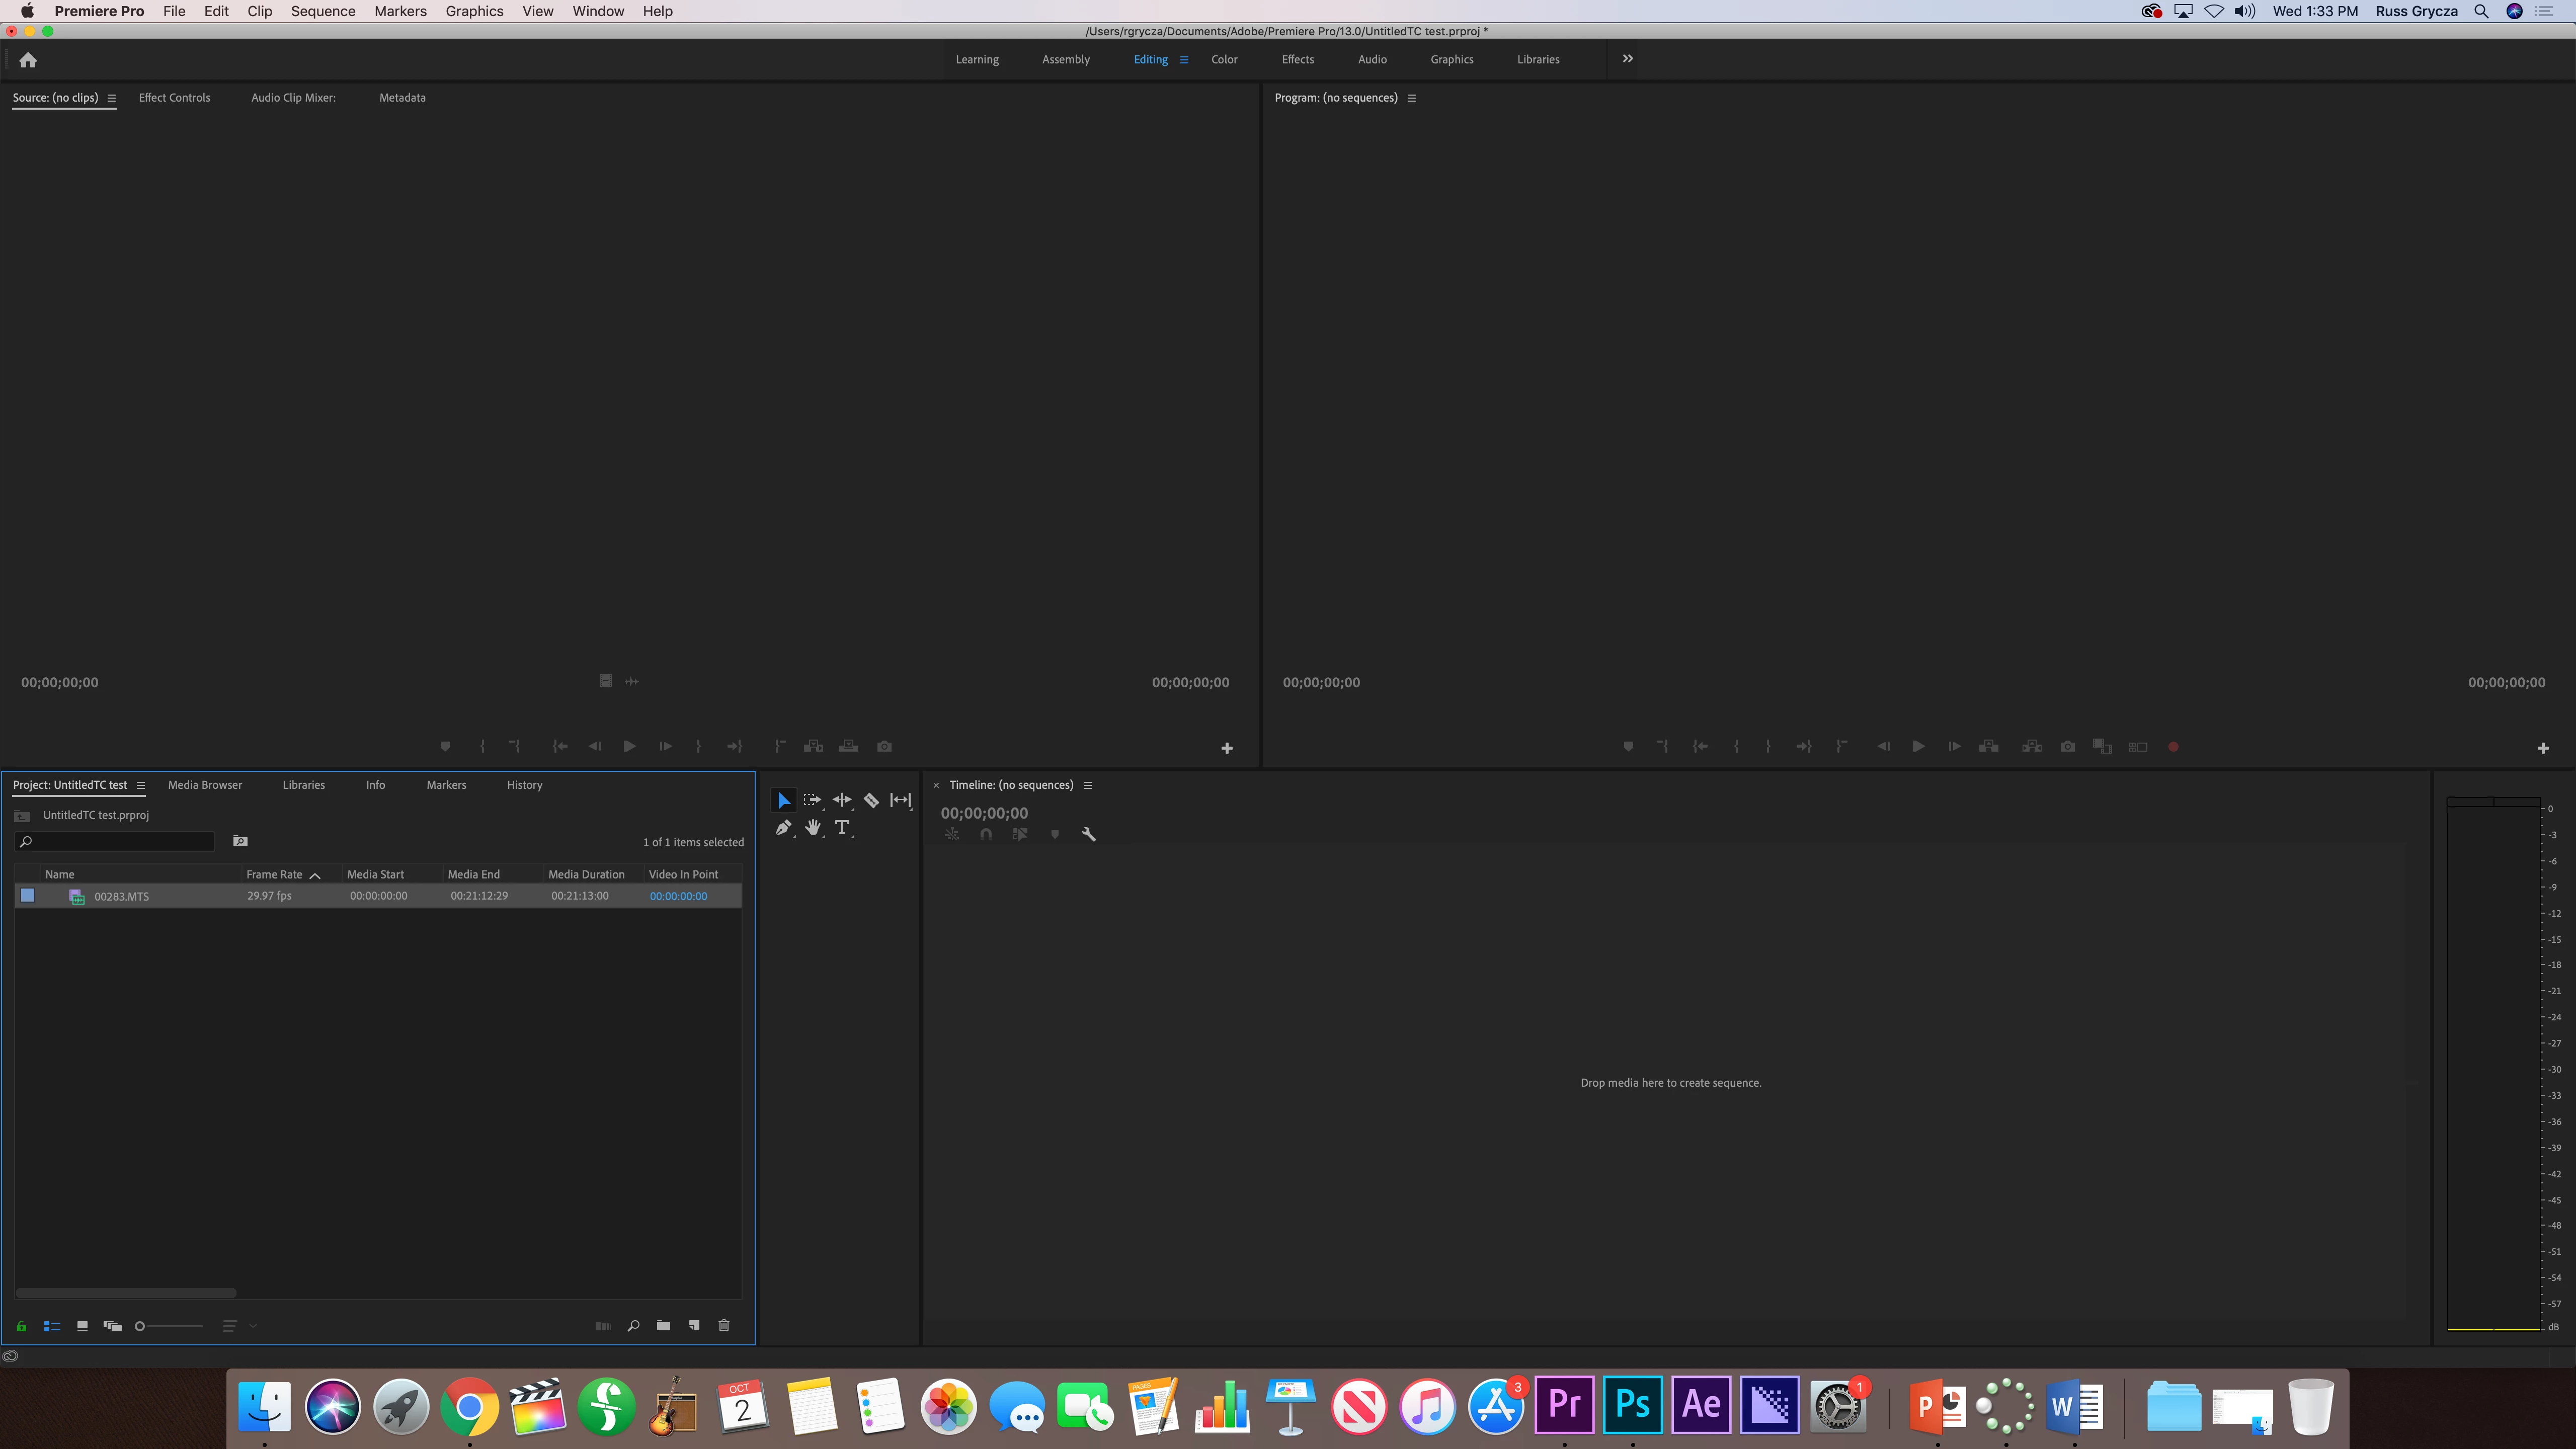
Task: Open Timeline display settings wrench
Action: [x=1089, y=834]
